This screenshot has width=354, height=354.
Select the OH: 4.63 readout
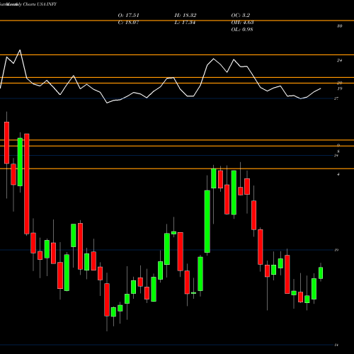coord(242,23)
